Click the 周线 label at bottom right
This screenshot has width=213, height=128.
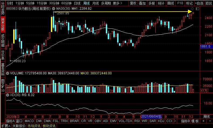(206, 116)
